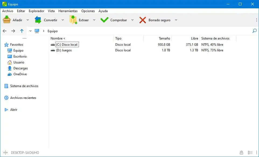Click the padlock icon in status bar
This screenshot has height=157, width=259.
(x=241, y=152)
